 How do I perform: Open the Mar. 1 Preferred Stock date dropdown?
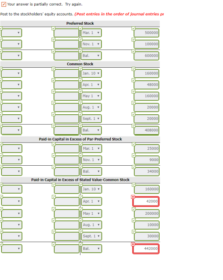point(91,33)
